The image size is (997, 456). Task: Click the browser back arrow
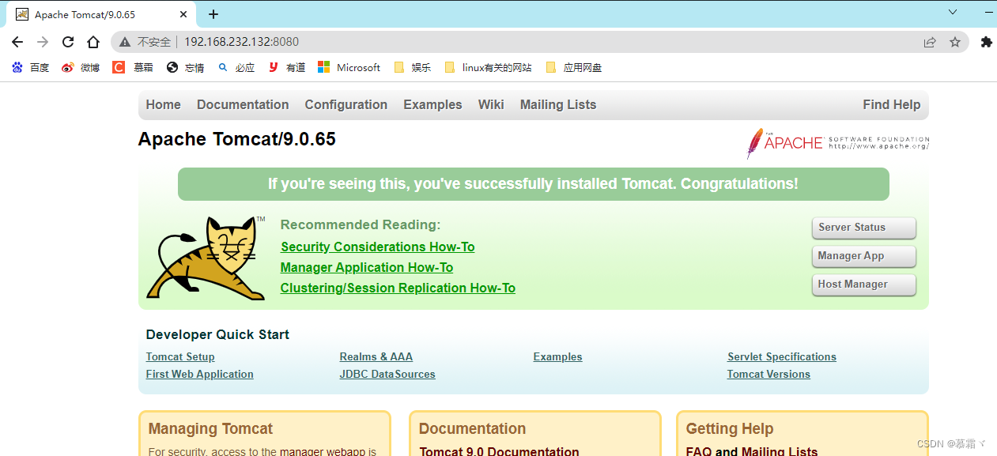17,42
